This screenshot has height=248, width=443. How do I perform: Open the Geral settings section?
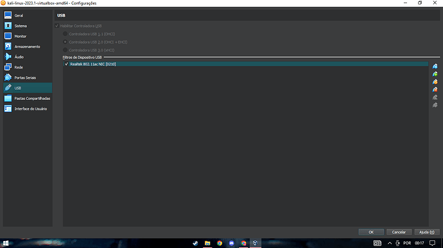[x=28, y=15]
